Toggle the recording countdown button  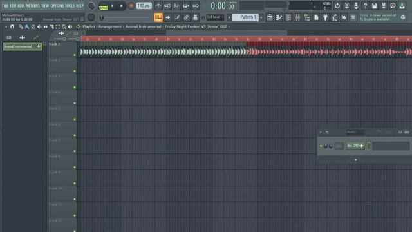tap(176, 6)
